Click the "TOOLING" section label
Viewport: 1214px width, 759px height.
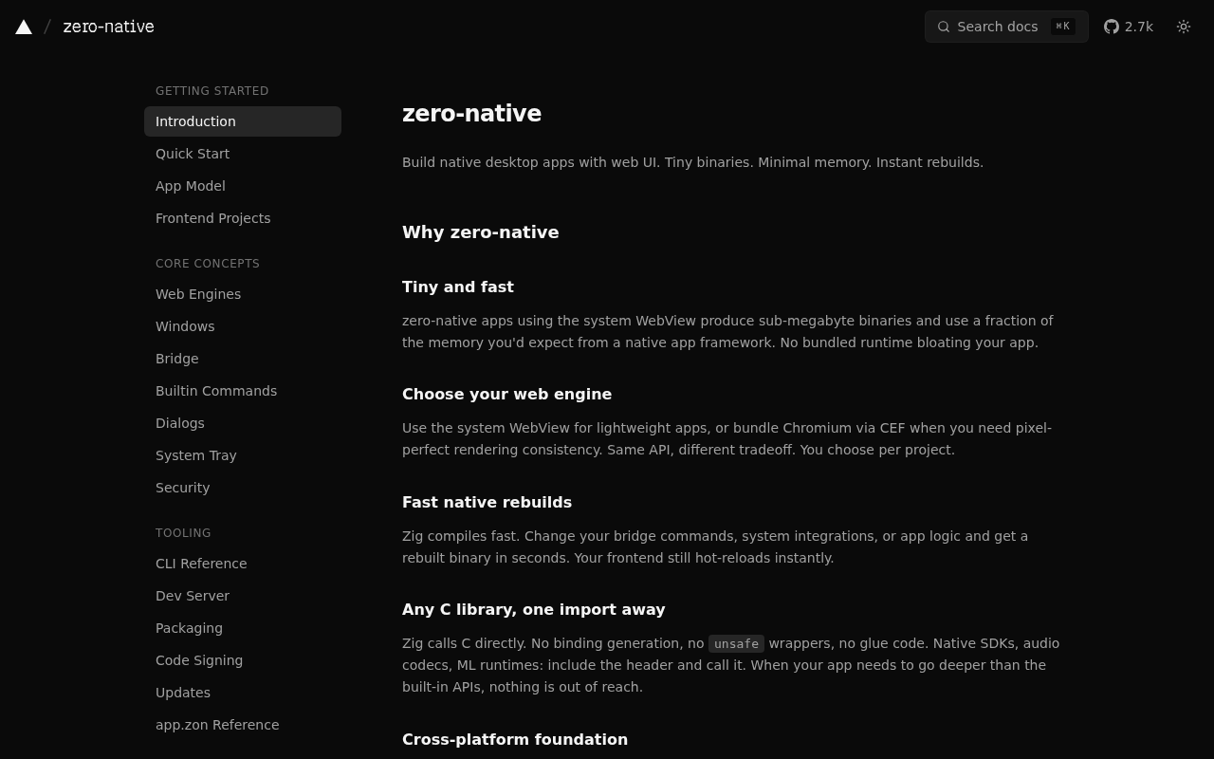(184, 533)
